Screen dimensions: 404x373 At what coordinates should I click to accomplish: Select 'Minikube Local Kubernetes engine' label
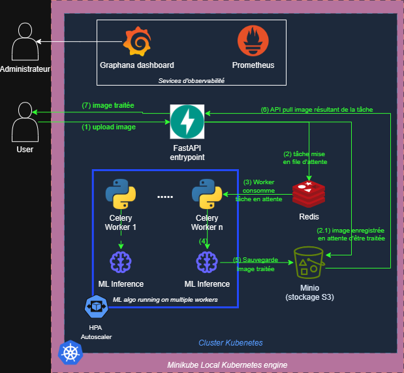227,365
